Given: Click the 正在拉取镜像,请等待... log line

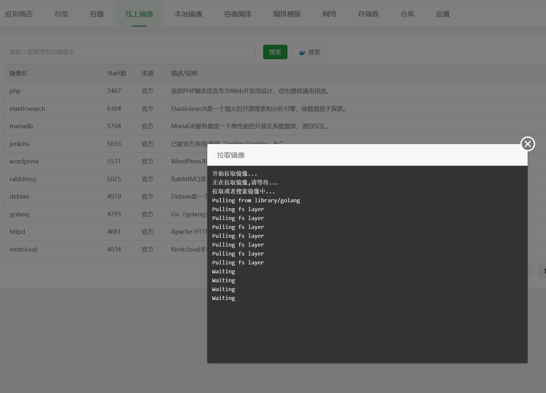Looking at the screenshot, I should [245, 183].
